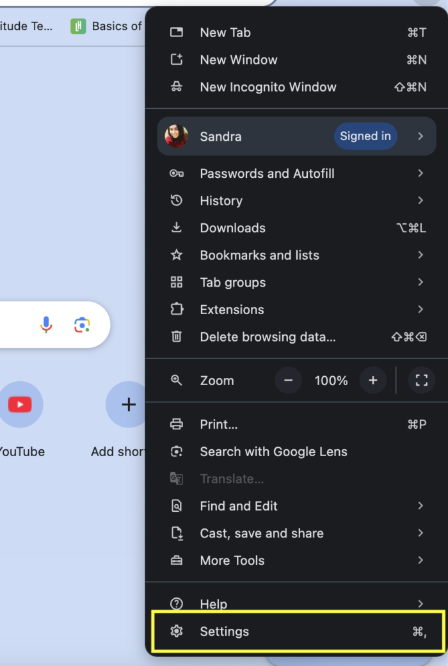This screenshot has height=666, width=448.
Task: Click the Search with Google Lens icon
Action: pyautogui.click(x=177, y=451)
